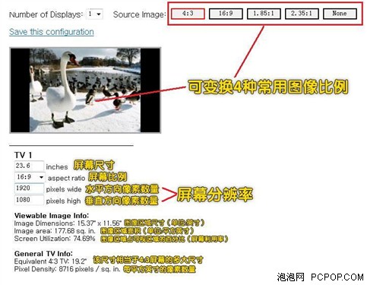Select the 4:3 source image button
Viewport: 367px width, 285px height.
click(188, 14)
